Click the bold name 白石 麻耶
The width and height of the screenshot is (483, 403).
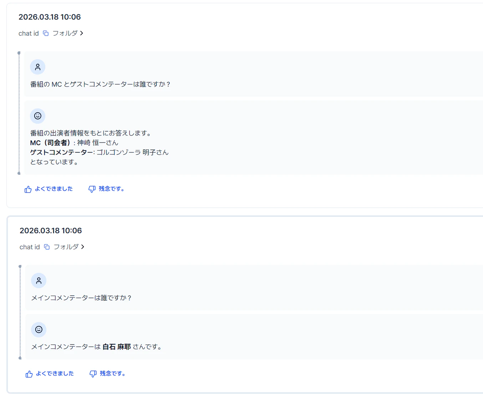117,347
